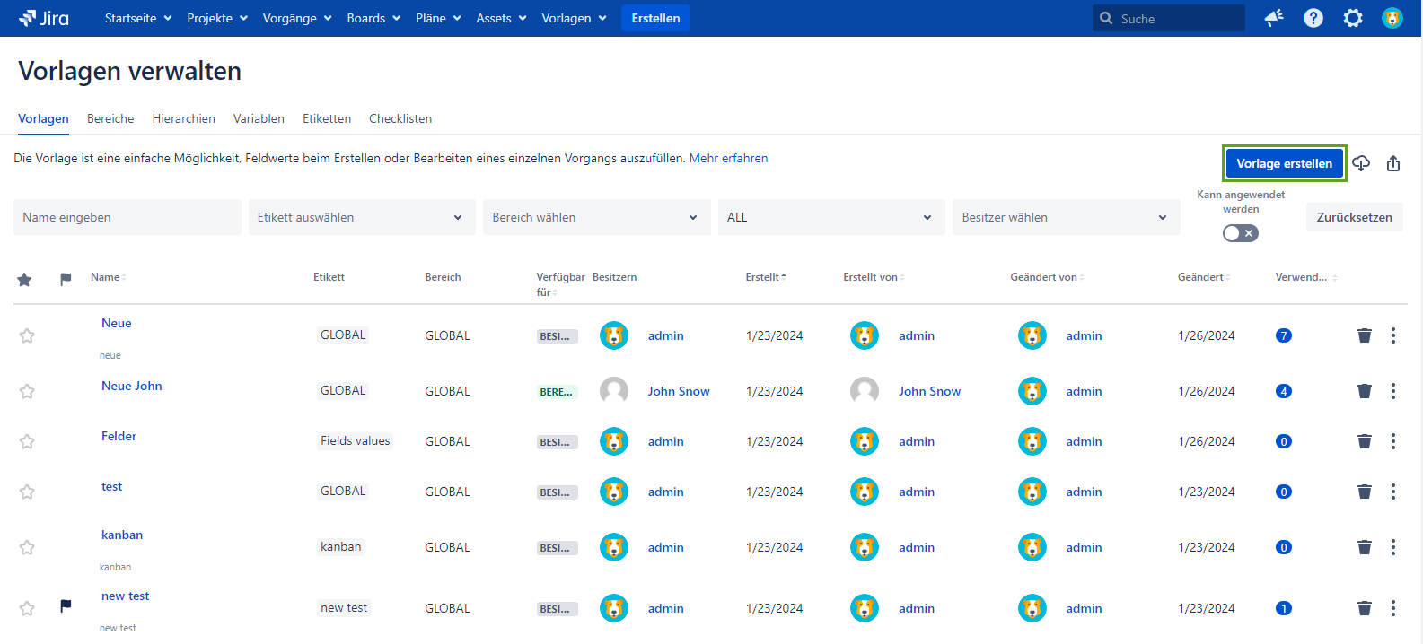The height and width of the screenshot is (644, 1423).
Task: Open Jira settings gear icon
Action: click(1352, 18)
